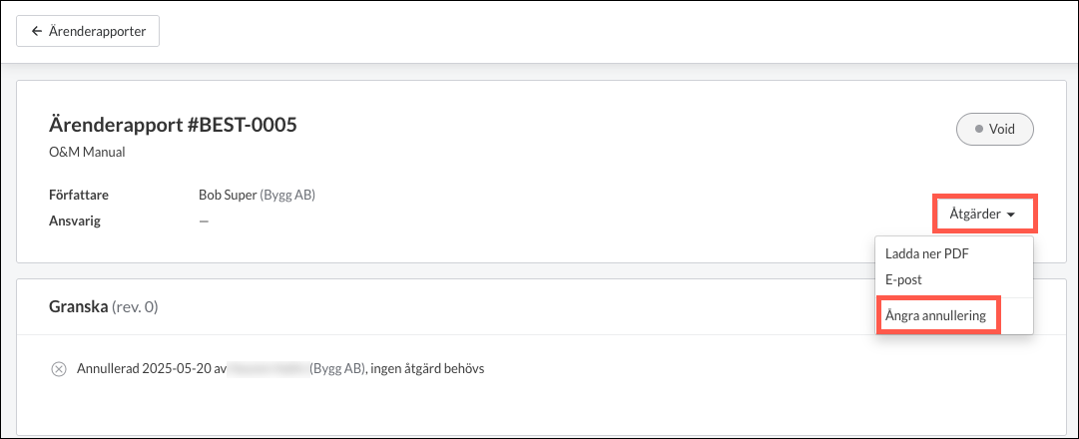Click the caret arrow next to Åtgärder
The width and height of the screenshot is (1079, 439).
(x=1011, y=215)
